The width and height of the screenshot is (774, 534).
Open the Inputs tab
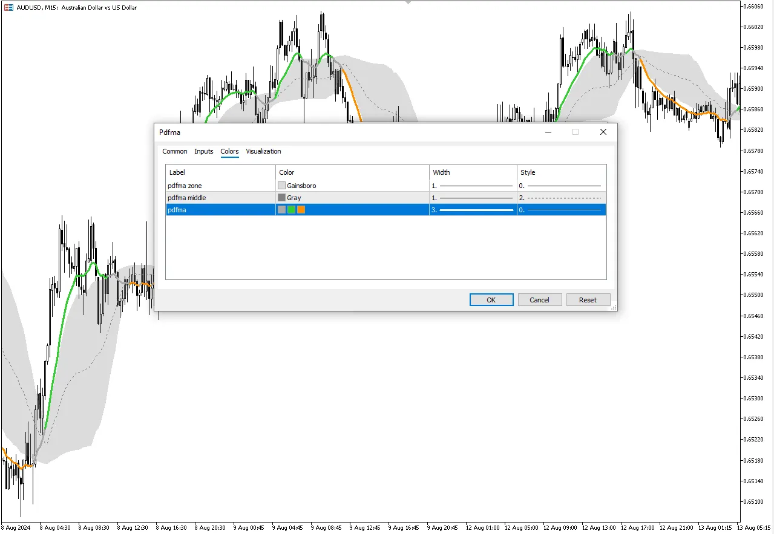tap(204, 151)
